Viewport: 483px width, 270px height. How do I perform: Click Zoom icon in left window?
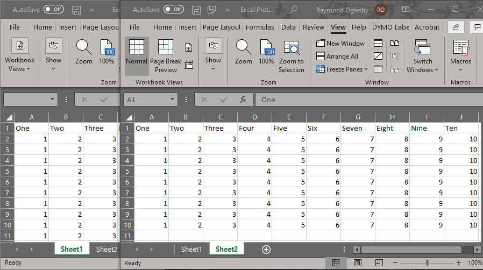[84, 52]
